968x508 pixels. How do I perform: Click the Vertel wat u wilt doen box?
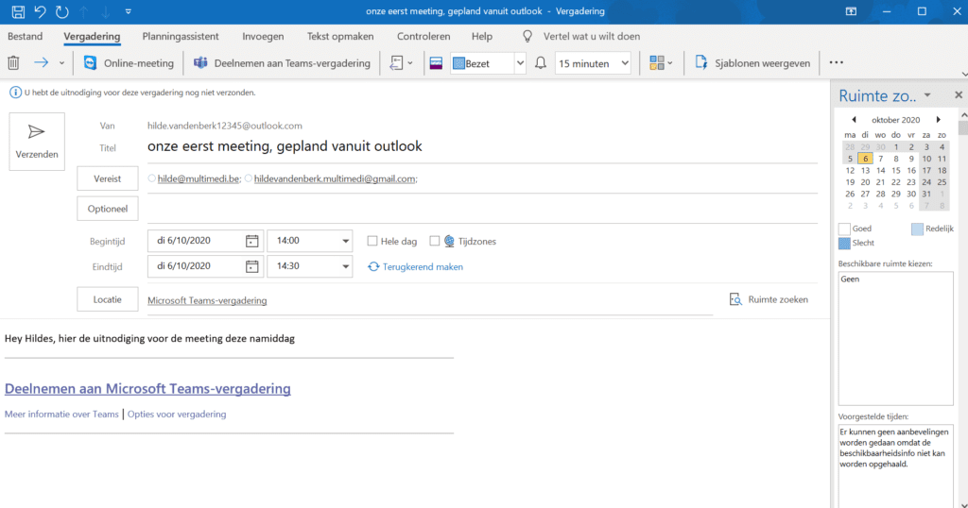coord(592,37)
